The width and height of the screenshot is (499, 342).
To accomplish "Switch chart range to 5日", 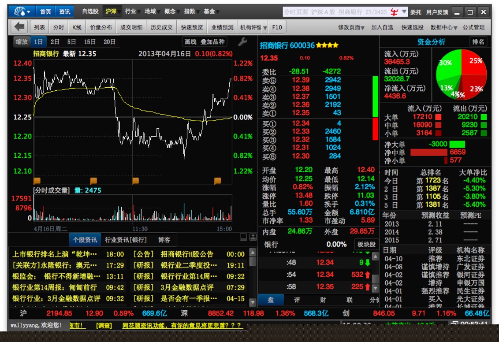I will [71, 42].
